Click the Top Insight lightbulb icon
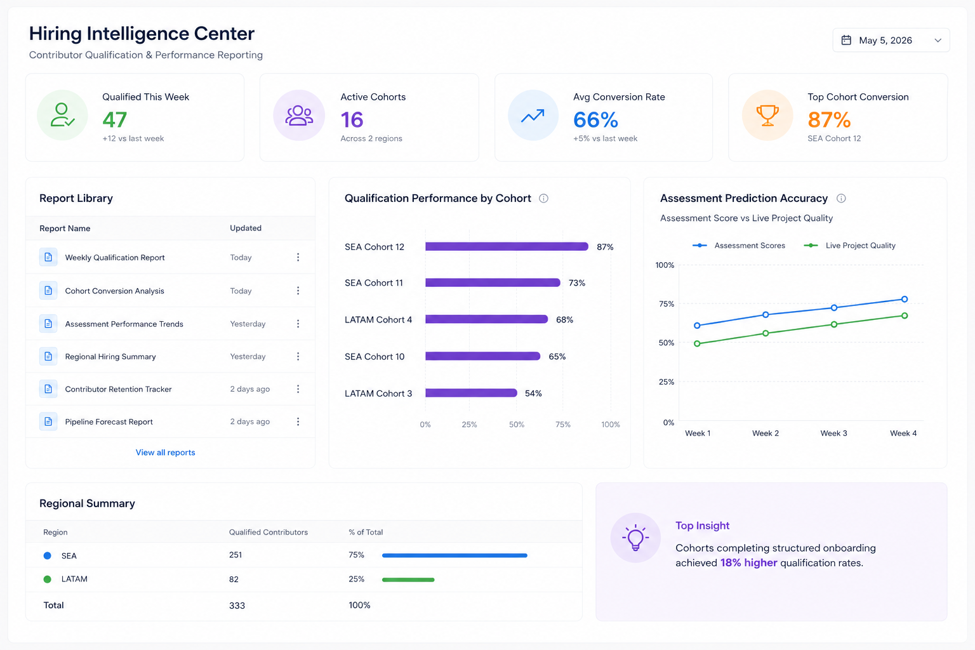The image size is (975, 650). 635,538
